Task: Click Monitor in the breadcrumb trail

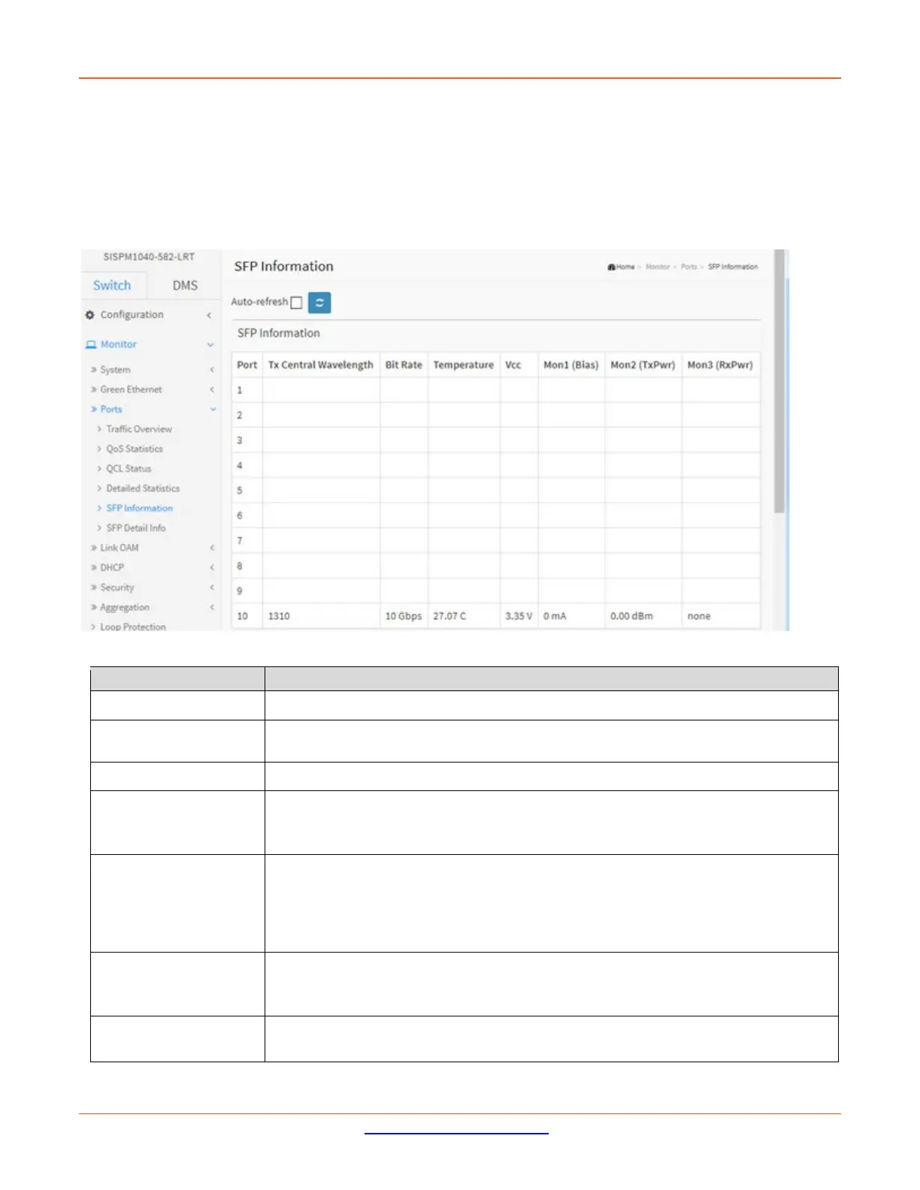Action: point(657,267)
